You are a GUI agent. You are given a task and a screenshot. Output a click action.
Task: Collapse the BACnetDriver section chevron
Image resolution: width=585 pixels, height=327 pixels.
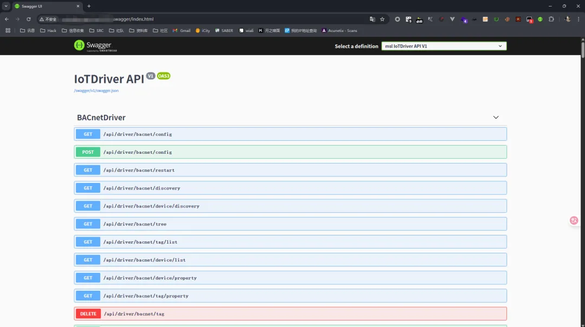(496, 117)
